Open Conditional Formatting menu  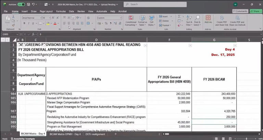click(131, 21)
